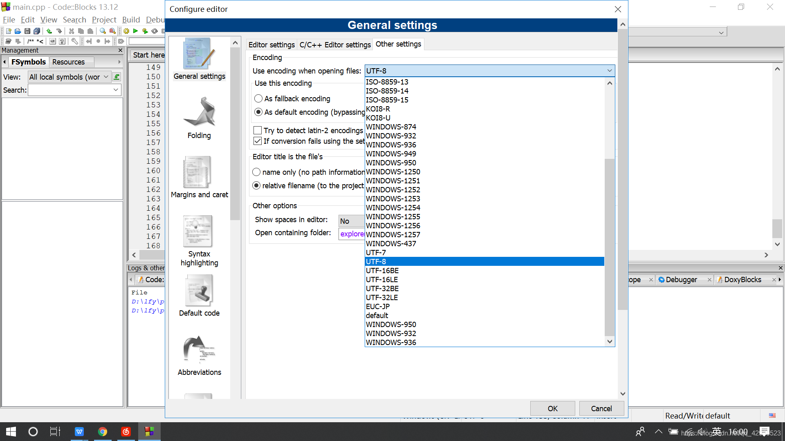Image resolution: width=785 pixels, height=441 pixels.
Task: Switch to Editor settings tab
Action: click(271, 45)
